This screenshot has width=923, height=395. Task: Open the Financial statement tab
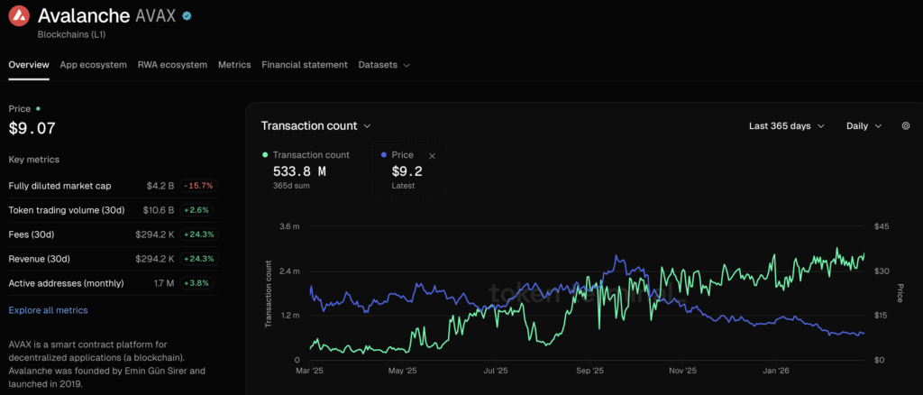click(x=304, y=65)
